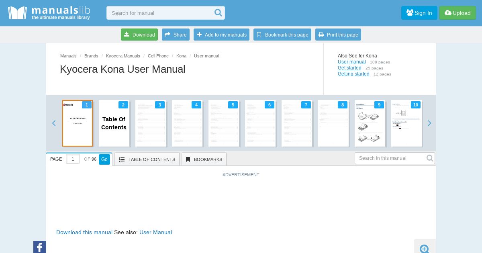Show next thumbnails with the right arrow
The image size is (482, 253).
click(429, 123)
